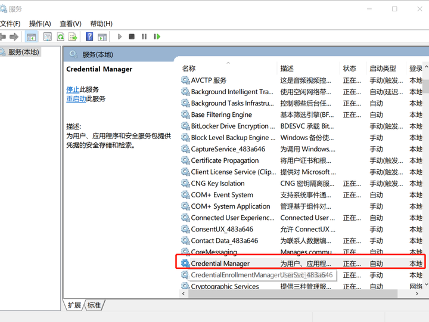Click the gear icon beside CaptureService_483a646
The image size is (429, 322).
click(185, 149)
